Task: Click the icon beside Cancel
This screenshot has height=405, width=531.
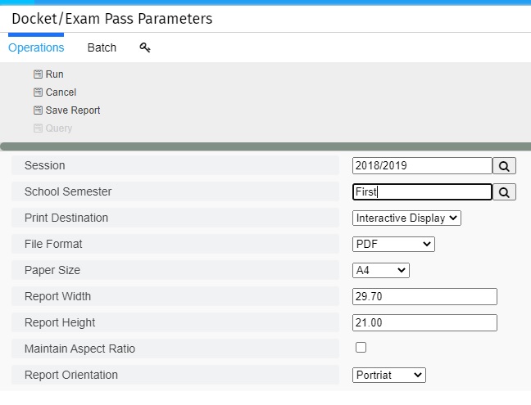Action: 38,92
